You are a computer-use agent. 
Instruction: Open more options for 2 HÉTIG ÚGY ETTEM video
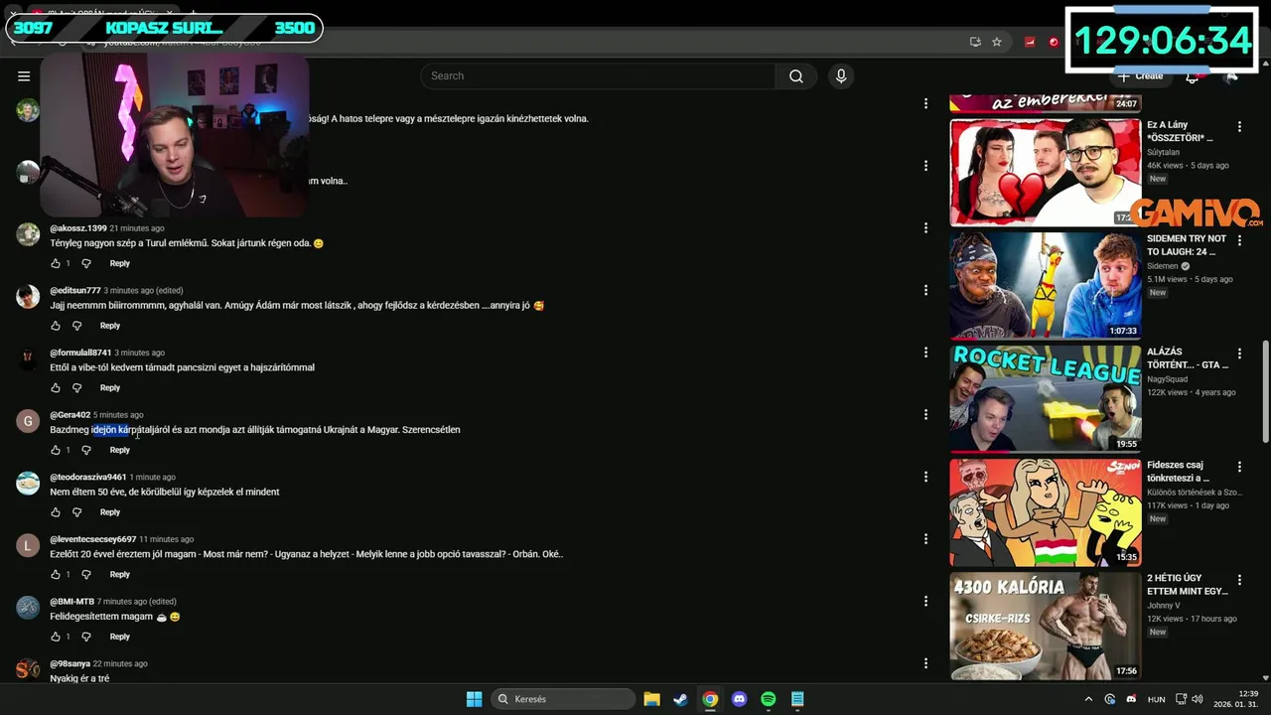[x=1239, y=580]
